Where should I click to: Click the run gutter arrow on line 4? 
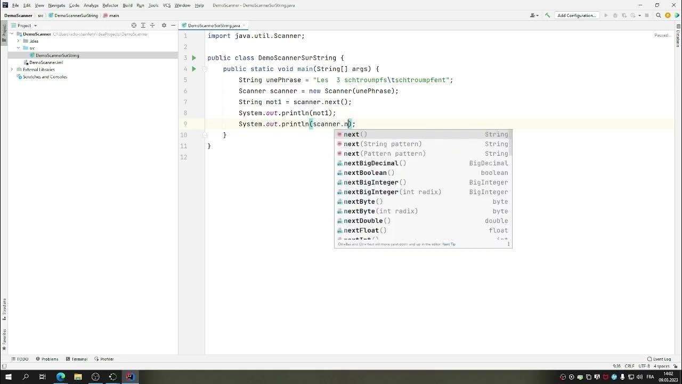[x=194, y=69]
